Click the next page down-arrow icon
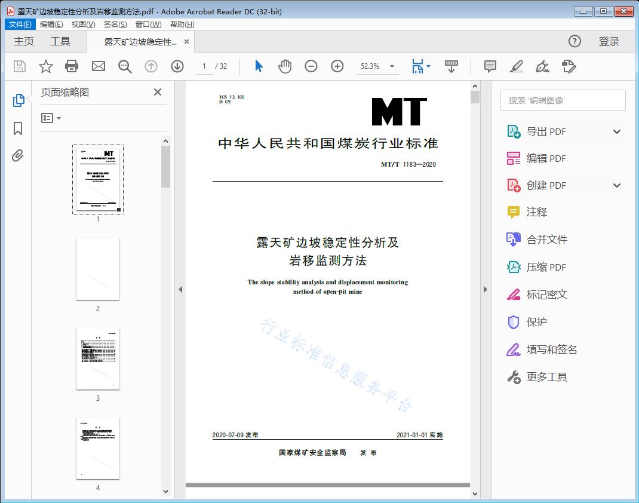639x503 pixels. point(177,66)
